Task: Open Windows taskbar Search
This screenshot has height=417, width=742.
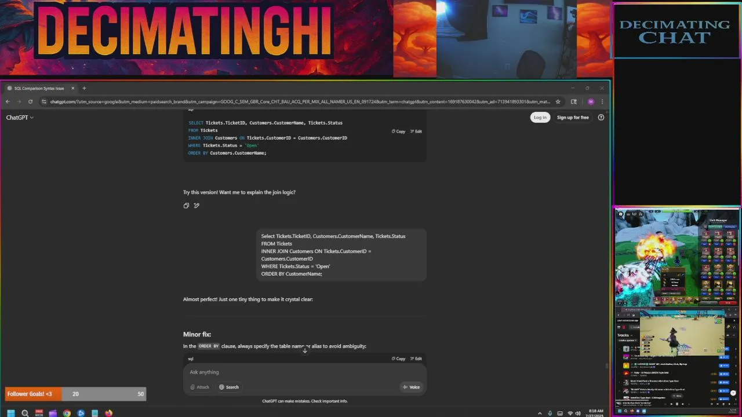Action: point(25,413)
